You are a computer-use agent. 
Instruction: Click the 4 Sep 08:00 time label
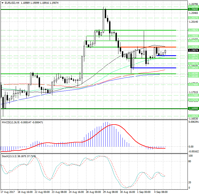pos(161,192)
